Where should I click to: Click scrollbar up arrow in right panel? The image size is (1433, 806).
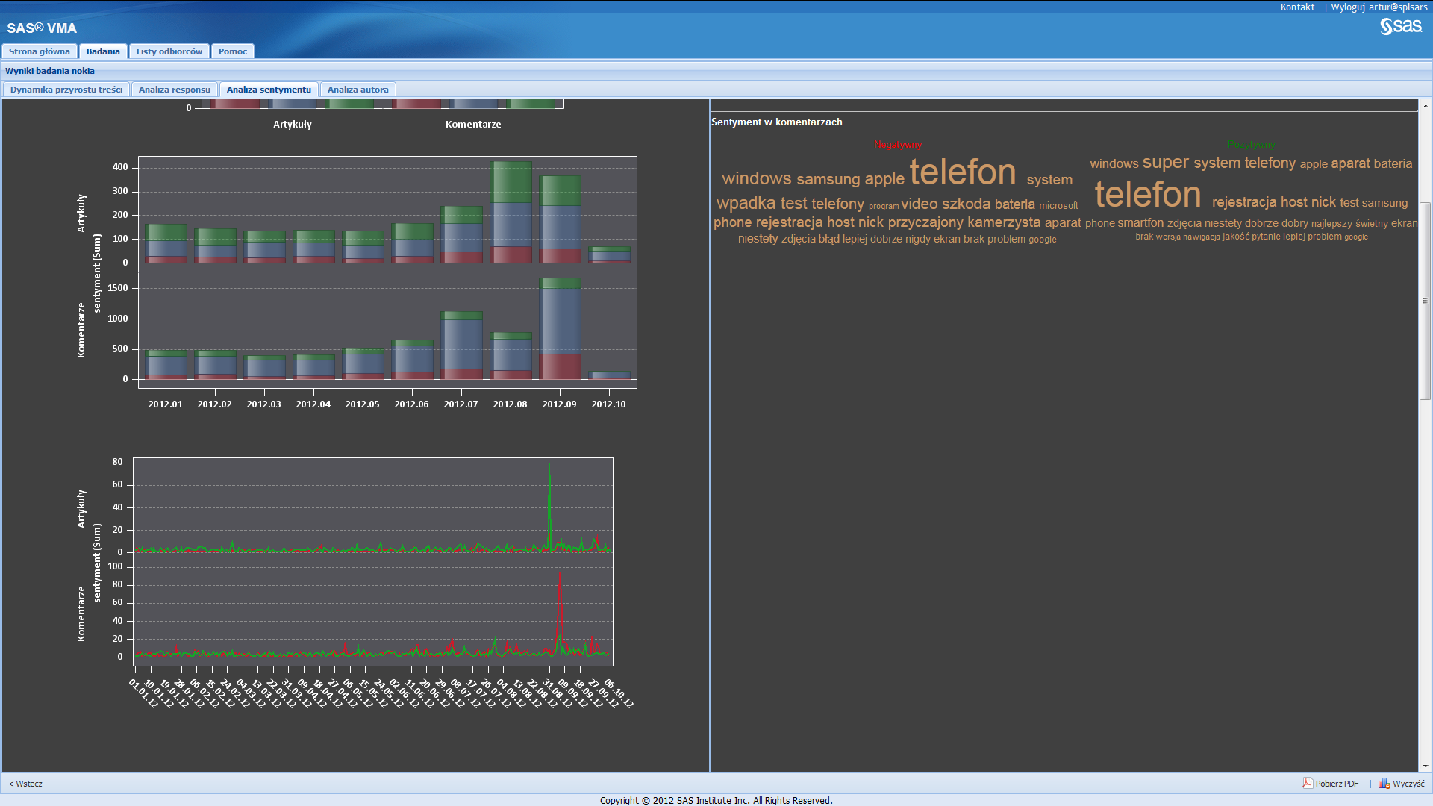[x=1425, y=106]
